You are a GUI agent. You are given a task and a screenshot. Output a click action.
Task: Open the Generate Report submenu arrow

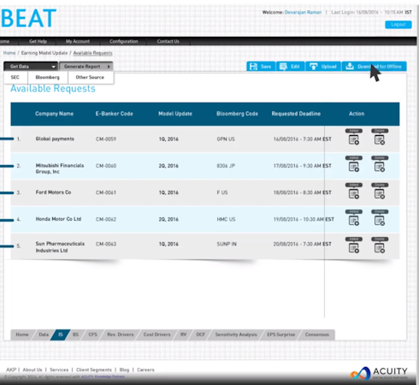coord(109,67)
